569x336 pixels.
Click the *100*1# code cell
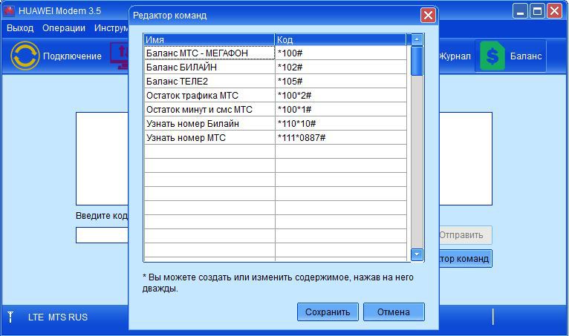point(341,110)
